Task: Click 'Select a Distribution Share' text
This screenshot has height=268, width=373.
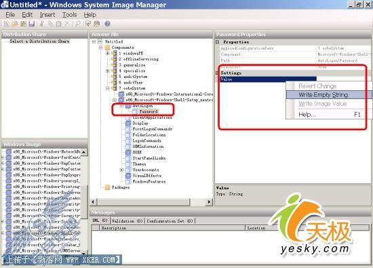Action: point(39,41)
